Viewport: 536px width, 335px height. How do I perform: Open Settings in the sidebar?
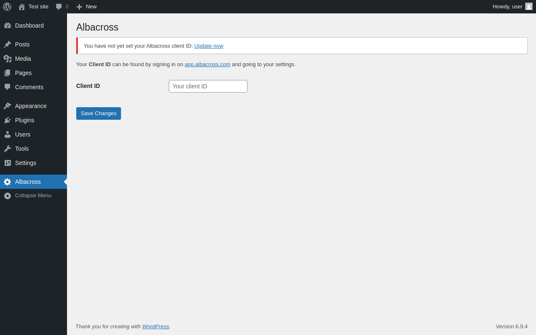33,163
